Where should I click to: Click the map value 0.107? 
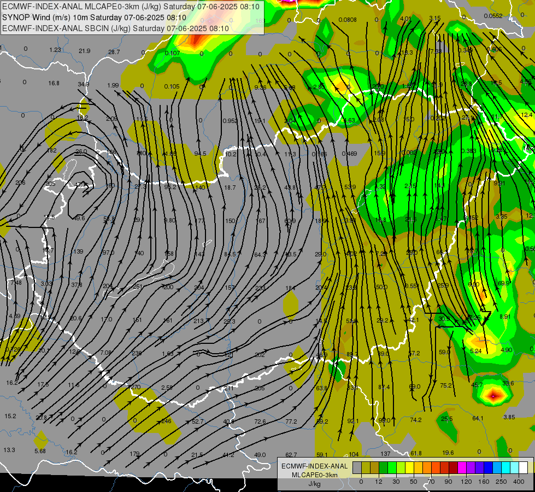pyautogui.click(x=172, y=53)
